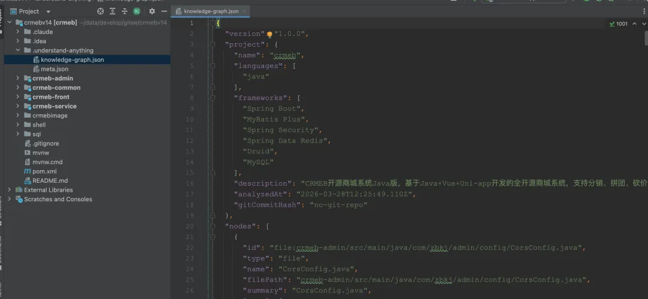Screen dimensions: 648x299
Task: Click the "no-git-repo" commit hash value
Action: (338, 204)
